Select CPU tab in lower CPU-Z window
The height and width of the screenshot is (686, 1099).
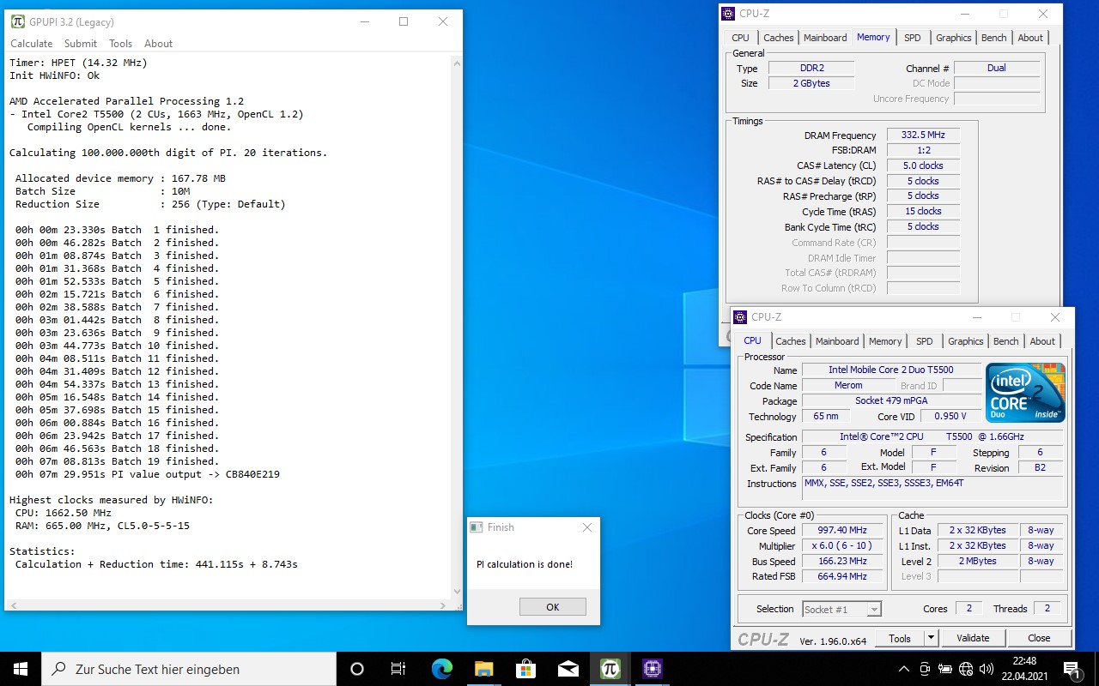click(752, 340)
